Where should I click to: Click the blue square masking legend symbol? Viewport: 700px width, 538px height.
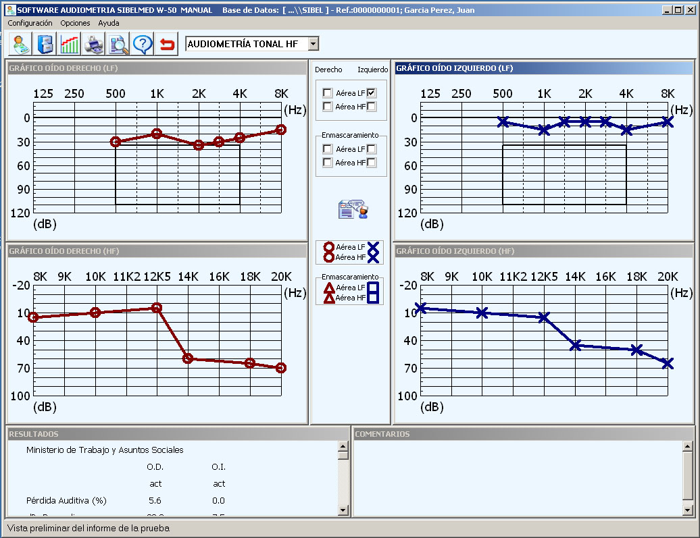coord(373,288)
